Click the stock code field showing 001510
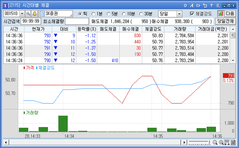The width and height of the screenshot is (239, 148). [12, 14]
